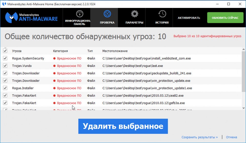Screen dimensions: 246x143
Task: Click the Malwarebytes Anti-Malware logo
Action: tap(31, 18)
